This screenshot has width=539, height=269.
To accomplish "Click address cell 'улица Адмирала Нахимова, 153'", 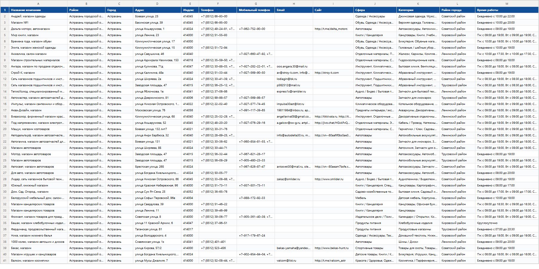I will coord(157,60).
